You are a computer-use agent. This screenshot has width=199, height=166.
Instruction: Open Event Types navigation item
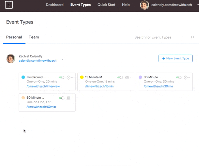[81, 5]
